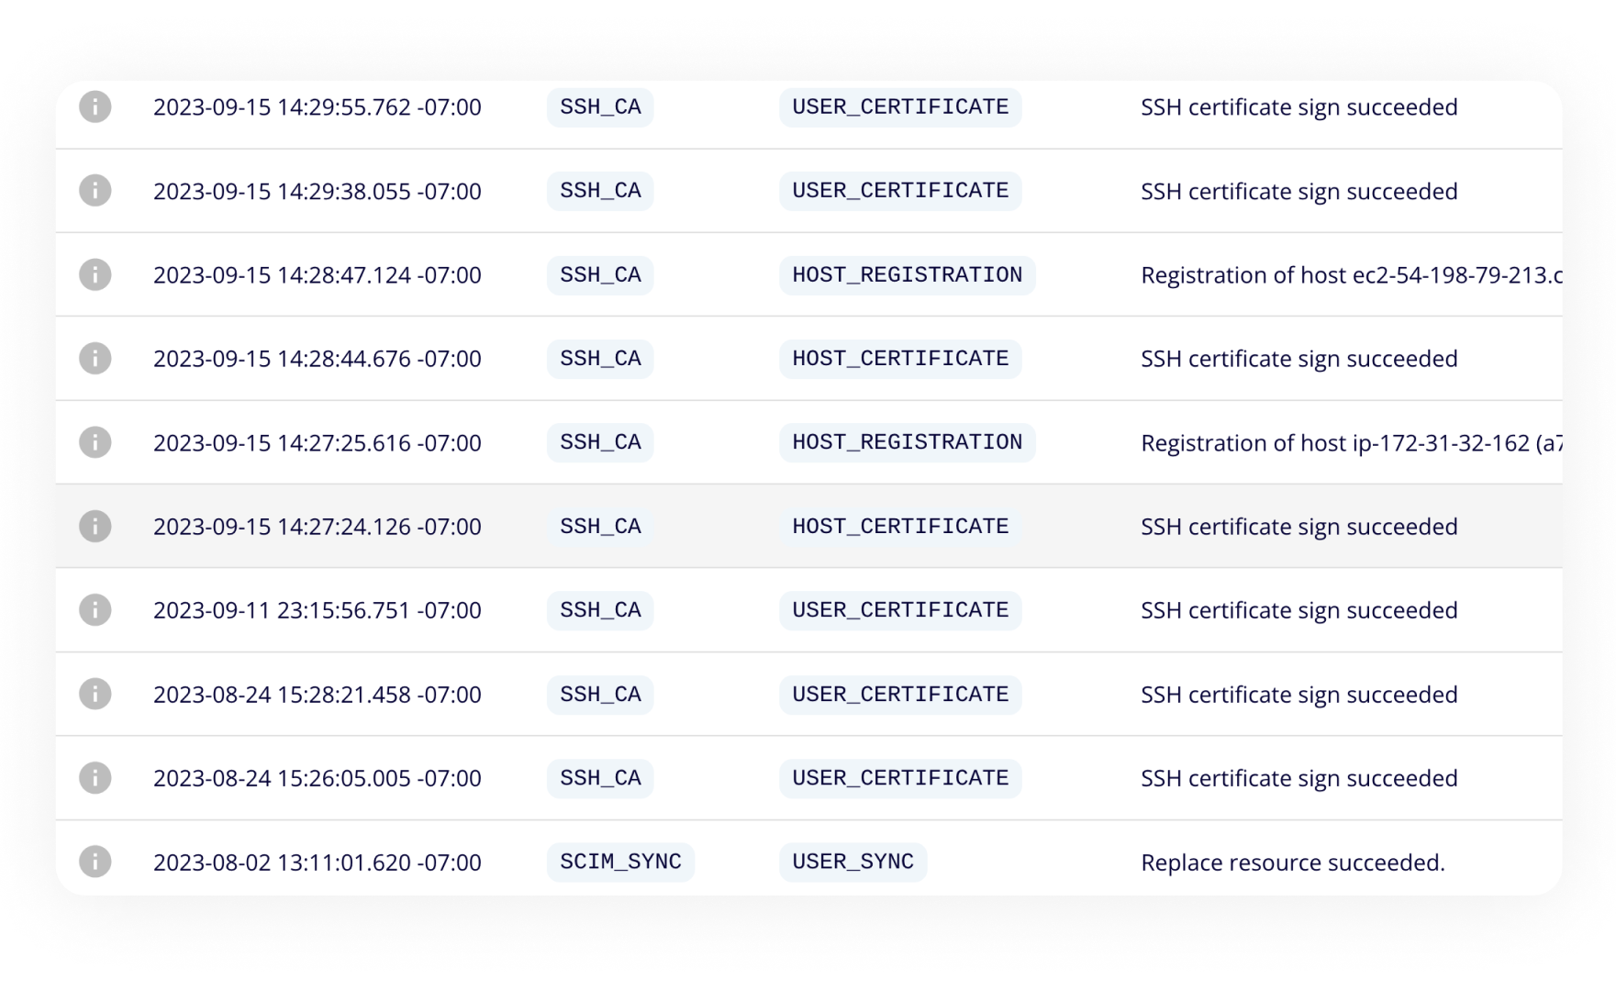Select USER_CERTIFICATE tag on 2023-09-11 row
Screen dimensions: 1616x991
coord(900,610)
